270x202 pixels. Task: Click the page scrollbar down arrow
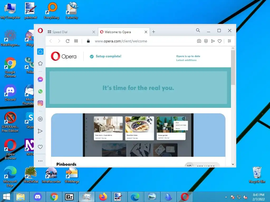[233, 164]
